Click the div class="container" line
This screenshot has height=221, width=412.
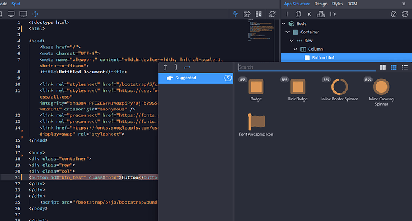(x=60, y=159)
